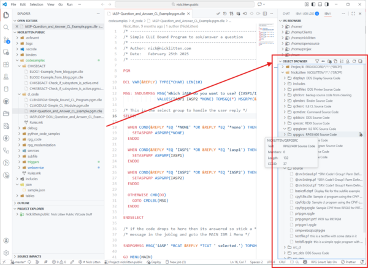Collapse all in Object Browser toolbar
This screenshot has width=368, height=268.
click(361, 61)
